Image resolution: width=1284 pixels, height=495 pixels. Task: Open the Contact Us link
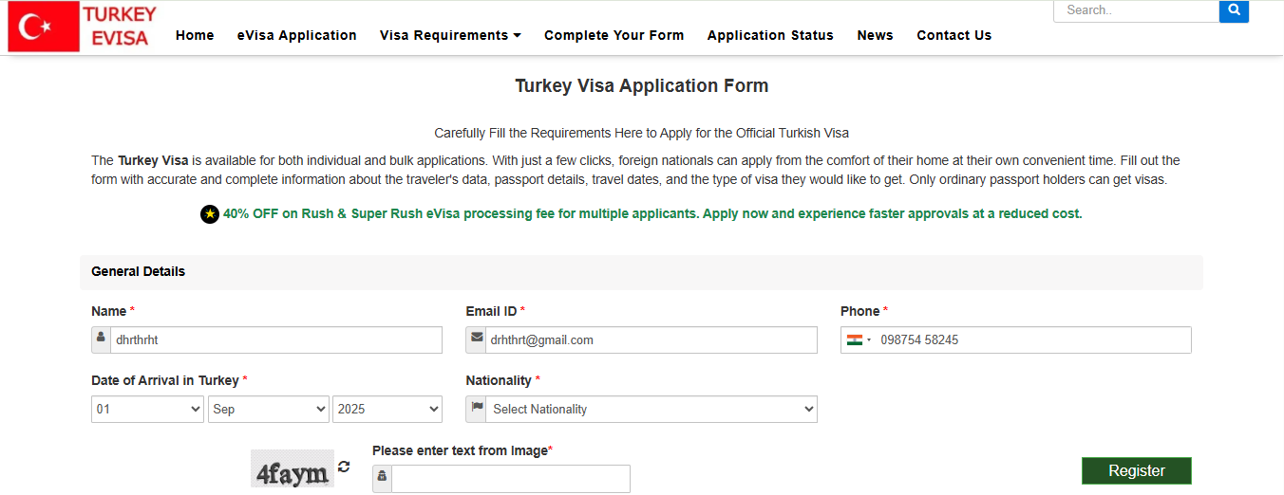click(954, 35)
